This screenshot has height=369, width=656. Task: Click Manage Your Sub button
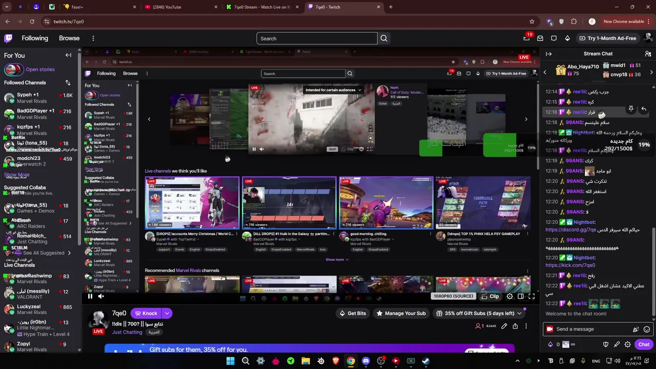click(x=401, y=313)
